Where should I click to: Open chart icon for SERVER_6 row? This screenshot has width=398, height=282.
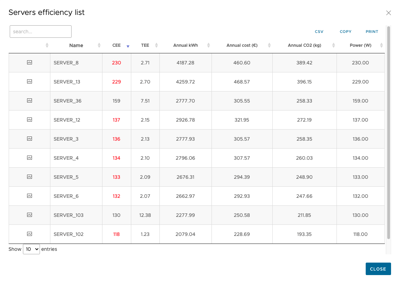30,196
